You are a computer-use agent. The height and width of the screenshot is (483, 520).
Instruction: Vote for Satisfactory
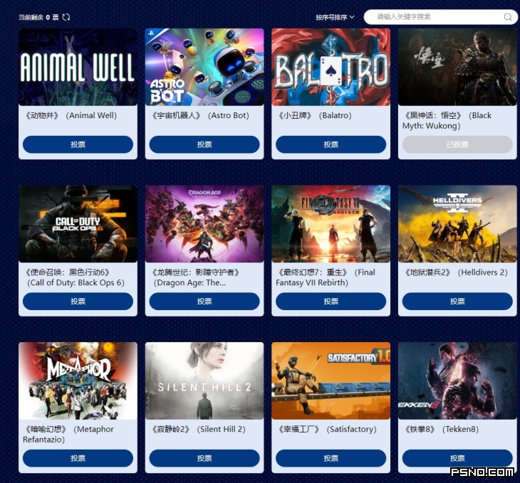[331, 458]
